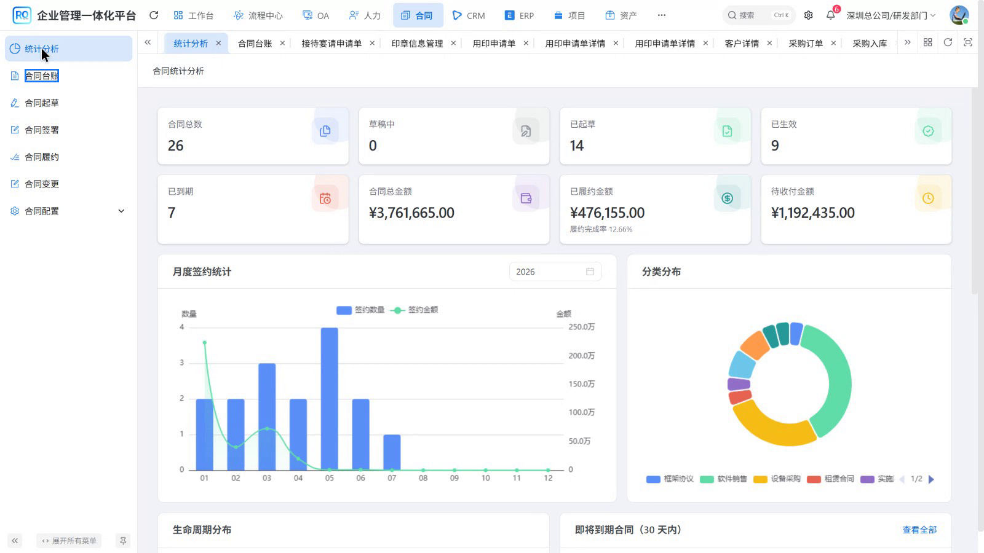Reload current tab page icon
Screen dimensions: 984x553
[x=948, y=42]
